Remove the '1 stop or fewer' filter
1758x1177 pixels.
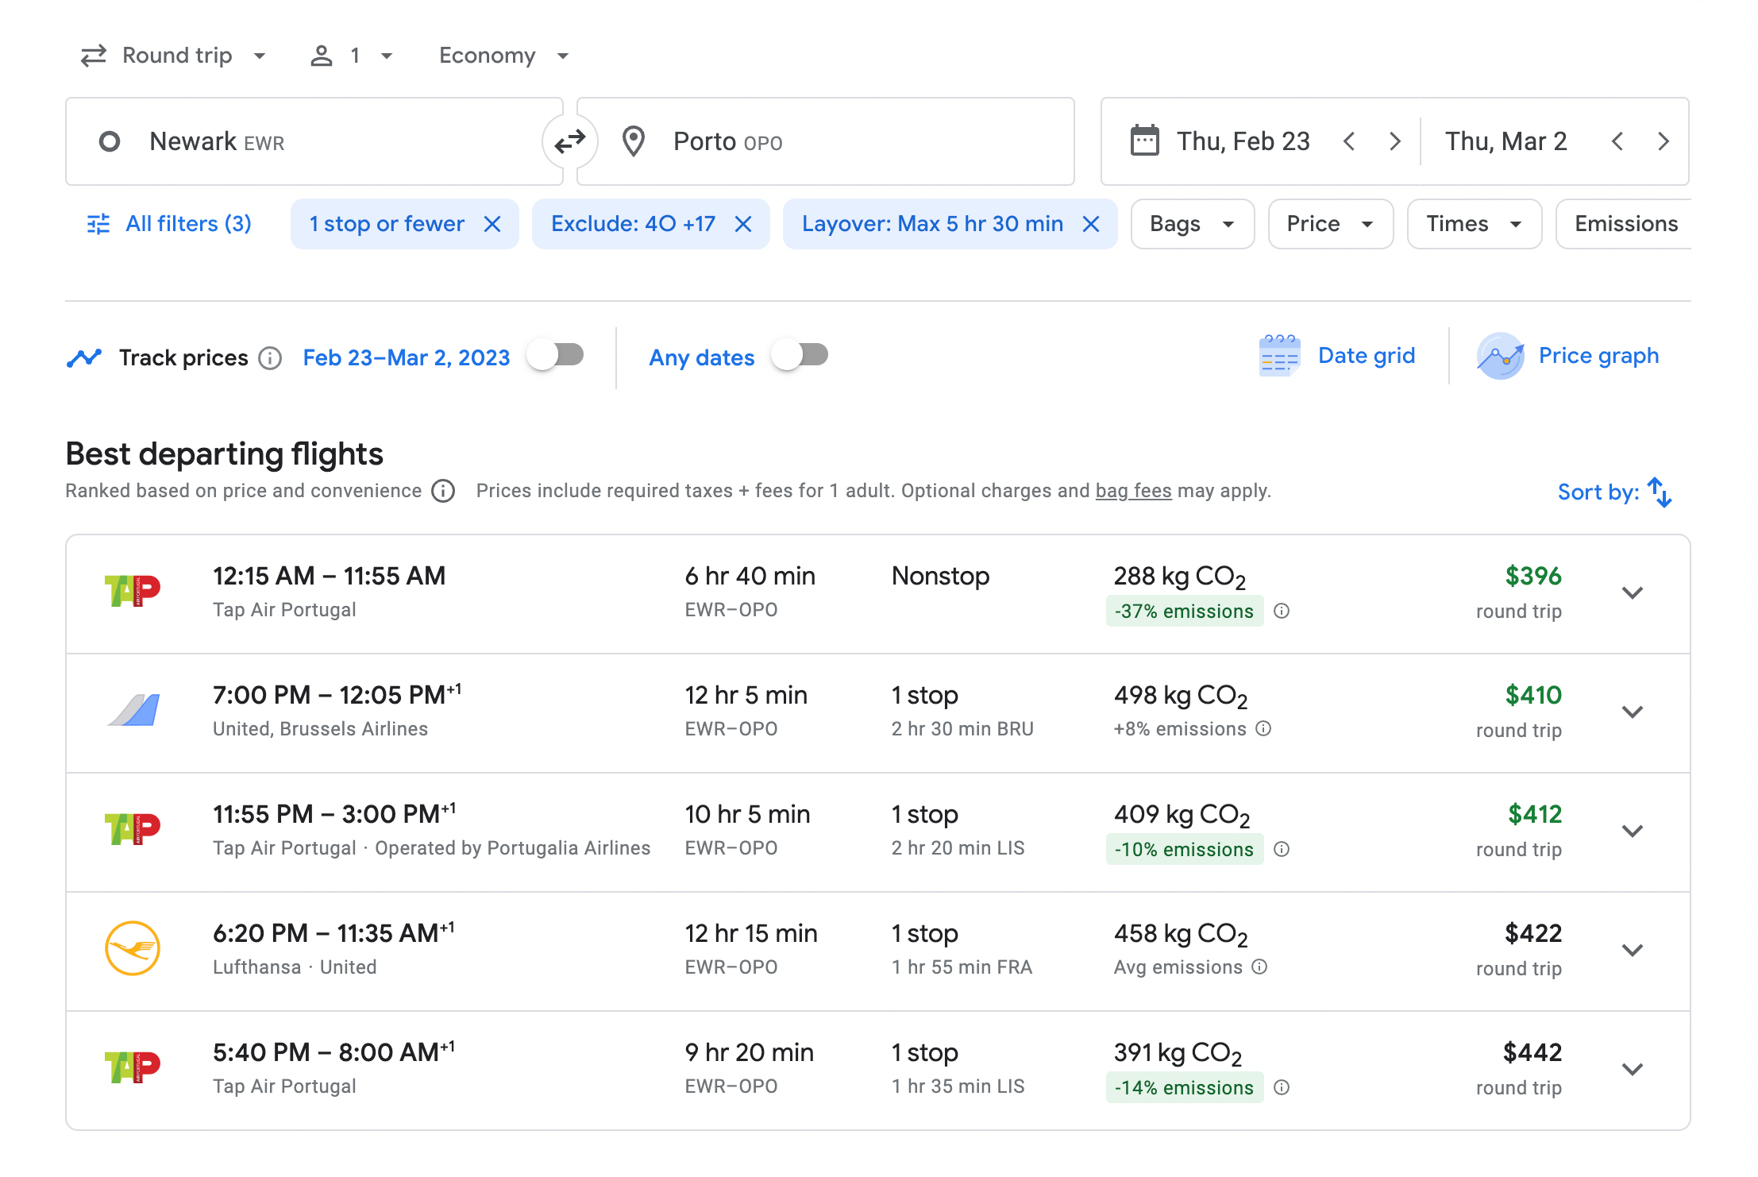492,225
